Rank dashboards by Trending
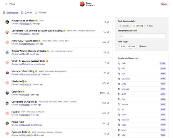This screenshot has width=173, height=138. click(x=138, y=26)
